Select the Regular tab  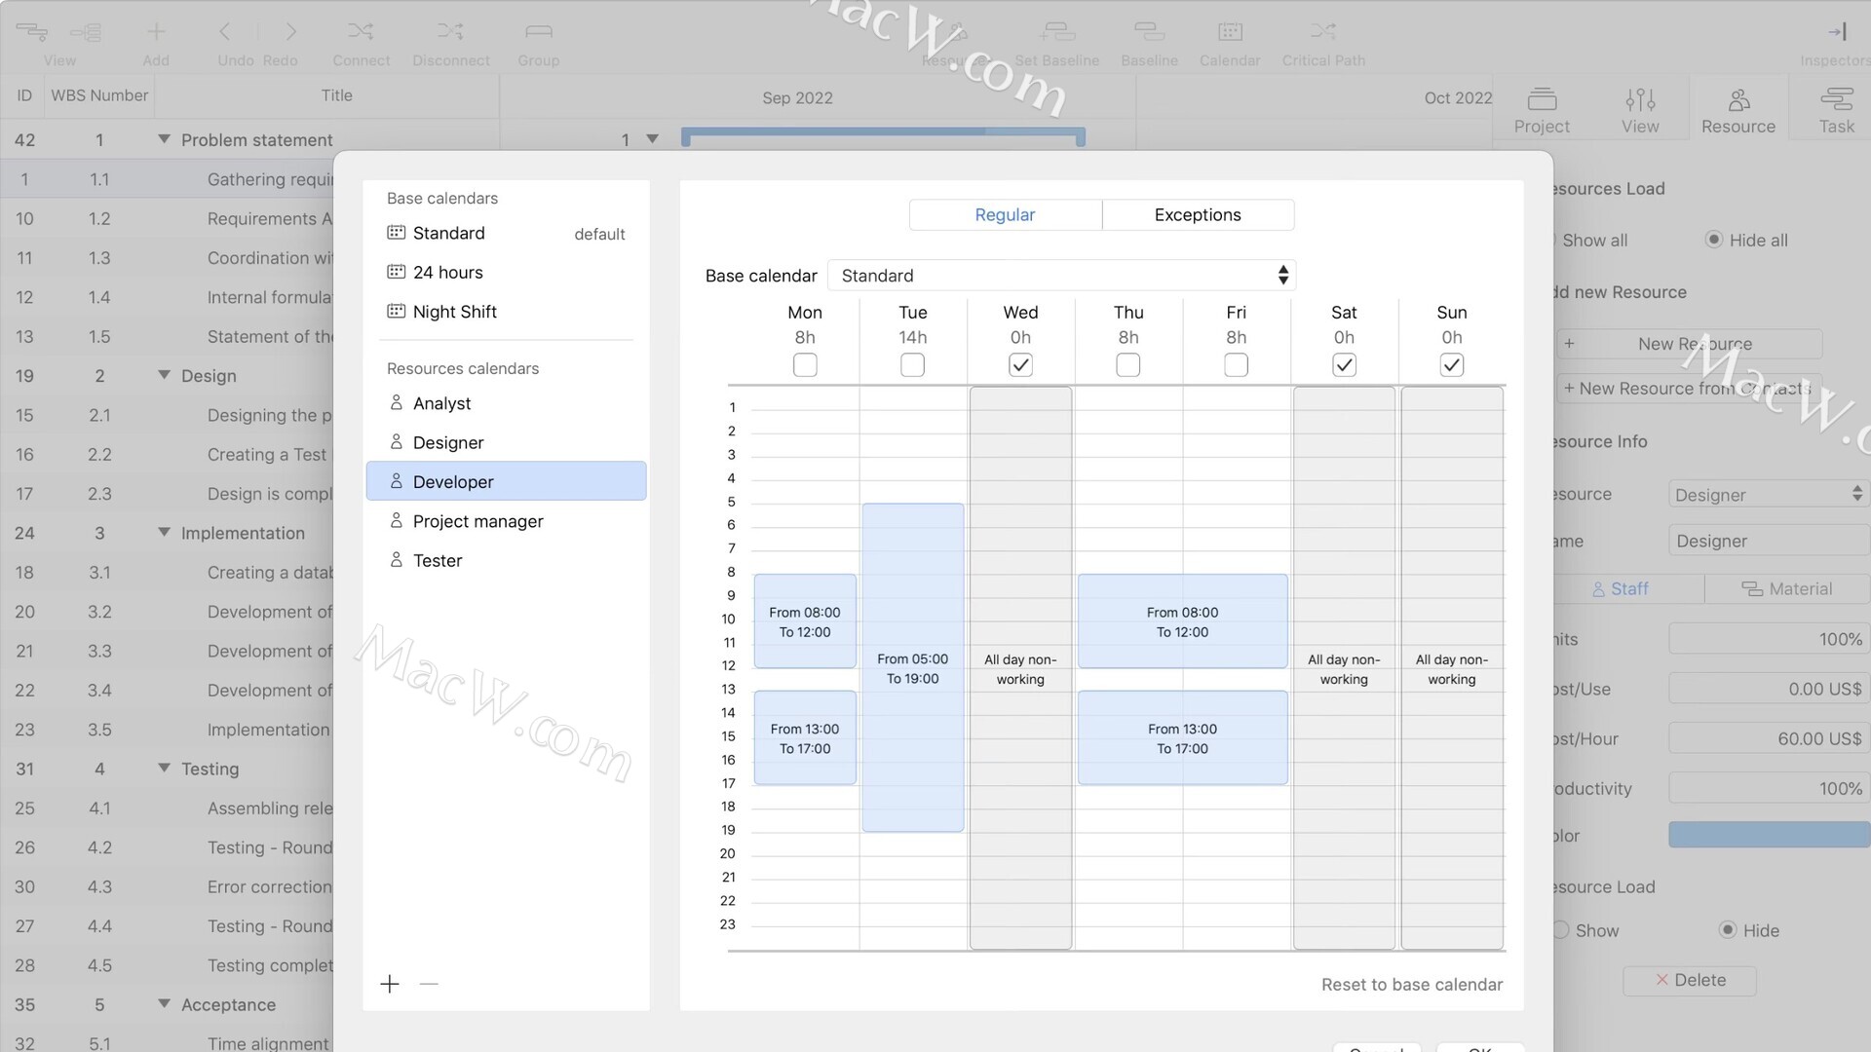tap(1005, 215)
